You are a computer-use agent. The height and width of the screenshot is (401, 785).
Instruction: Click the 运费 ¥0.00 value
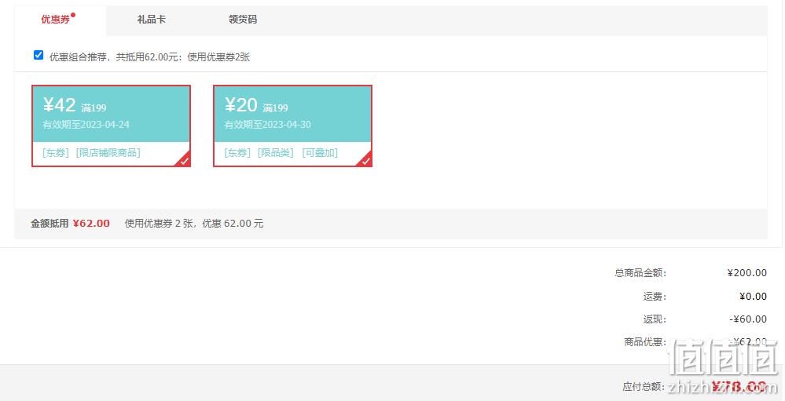753,296
